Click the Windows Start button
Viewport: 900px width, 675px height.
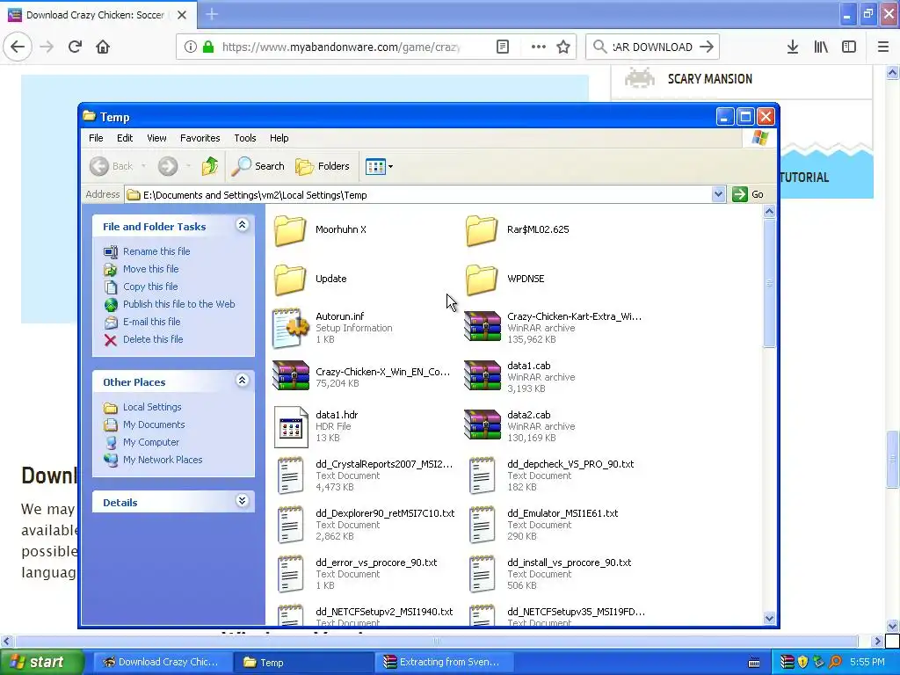coord(41,663)
